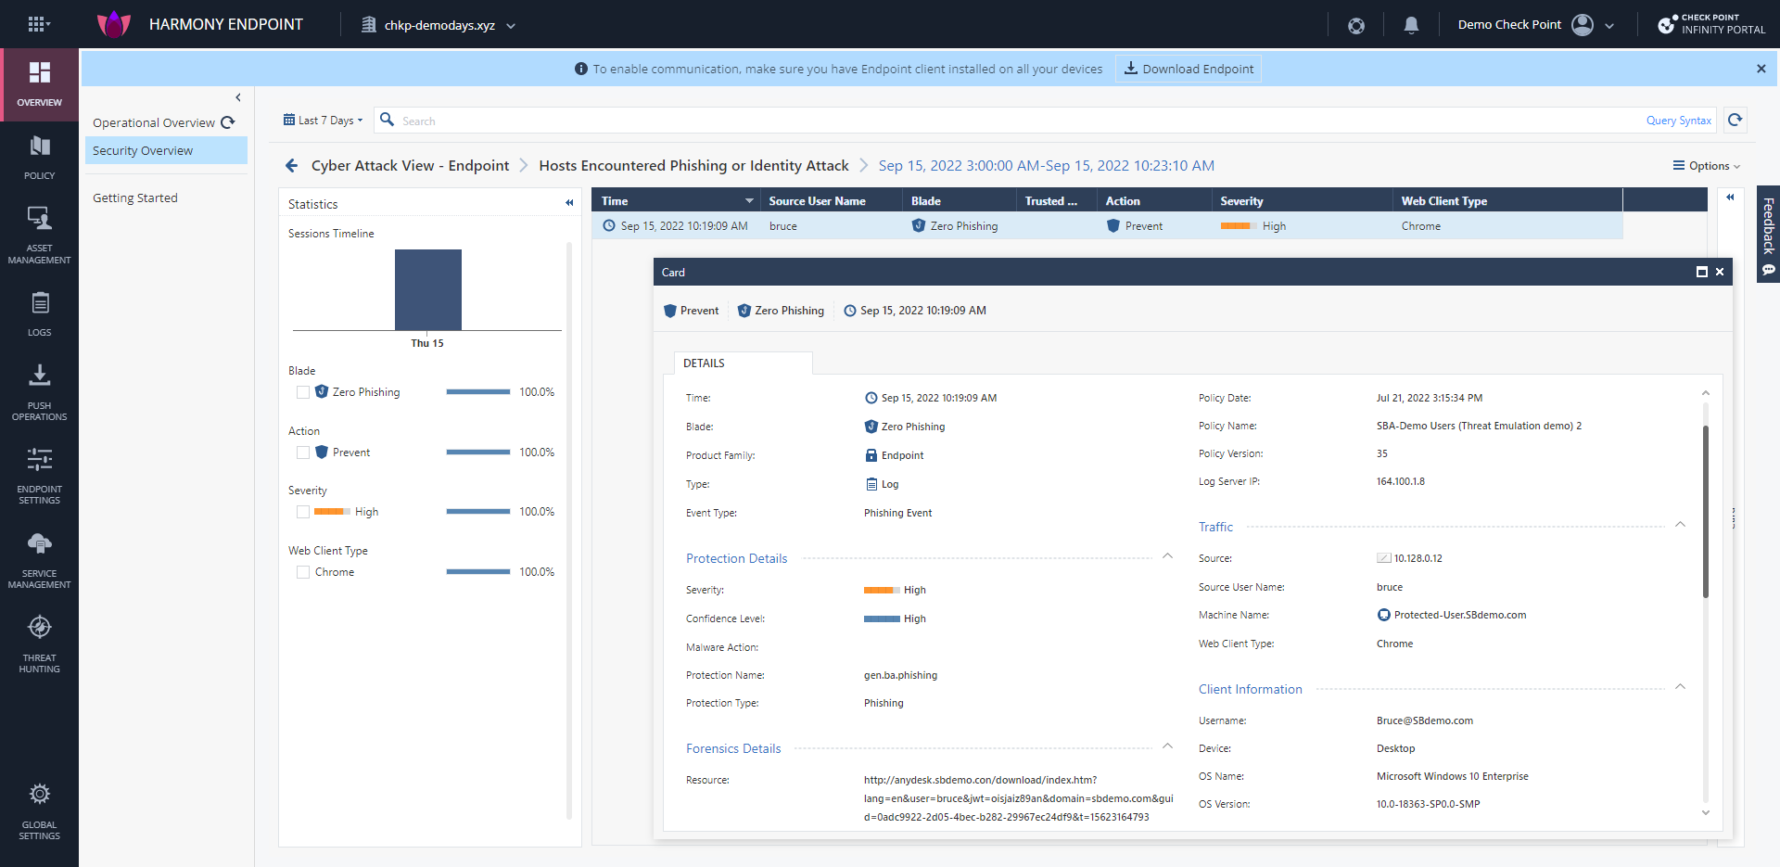1780x867 pixels.
Task: Click the Card details vertical scrollbar
Action: 1705,512
